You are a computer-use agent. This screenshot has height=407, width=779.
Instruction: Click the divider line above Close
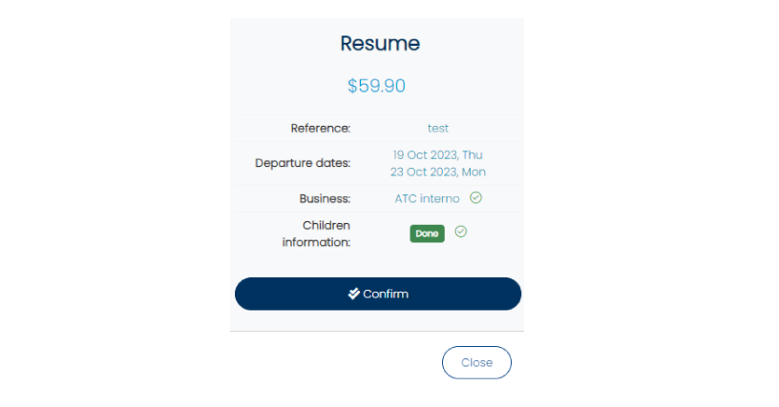coord(377,331)
